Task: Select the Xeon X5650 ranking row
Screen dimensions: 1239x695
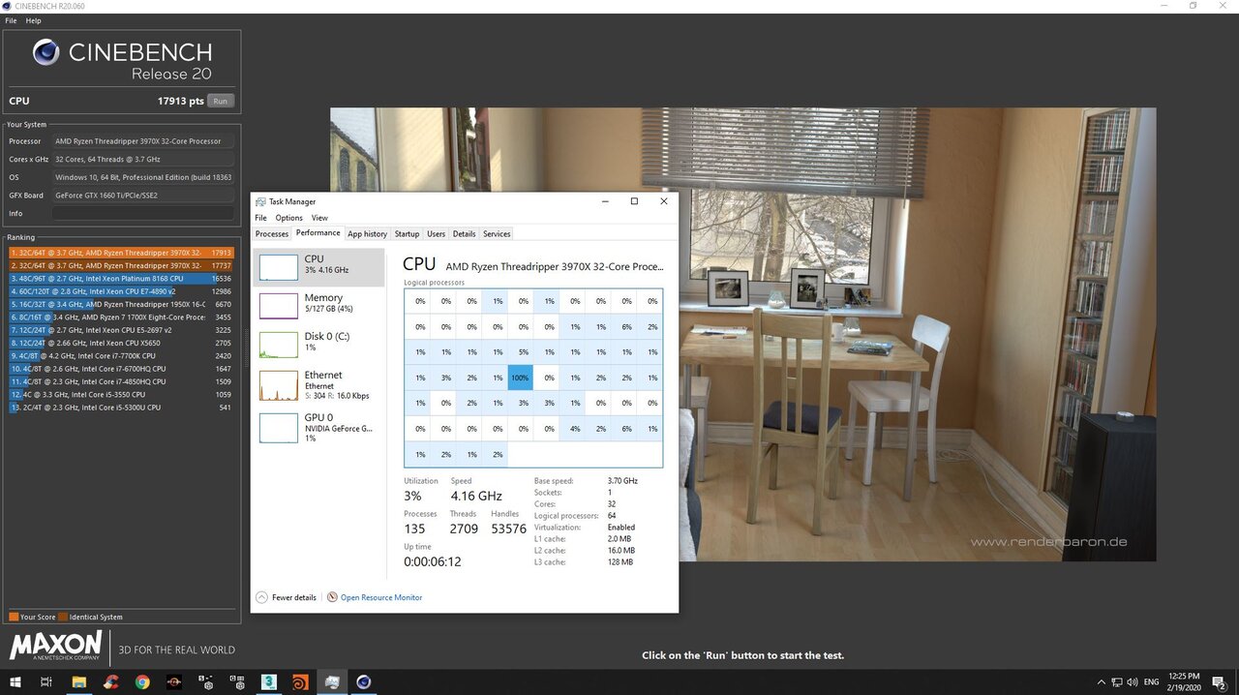Action: (x=121, y=343)
